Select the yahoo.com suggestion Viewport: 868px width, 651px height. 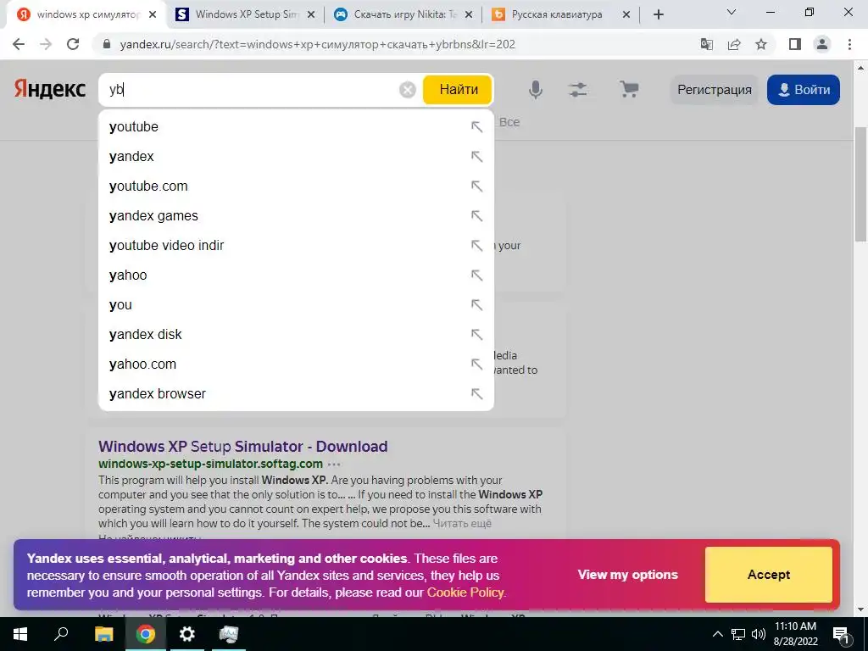coord(296,364)
